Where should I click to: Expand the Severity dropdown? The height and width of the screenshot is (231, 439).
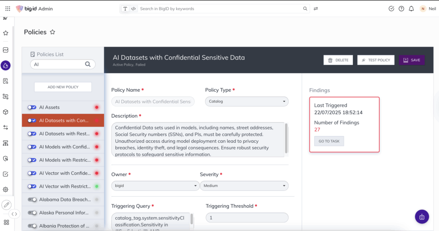(244, 186)
